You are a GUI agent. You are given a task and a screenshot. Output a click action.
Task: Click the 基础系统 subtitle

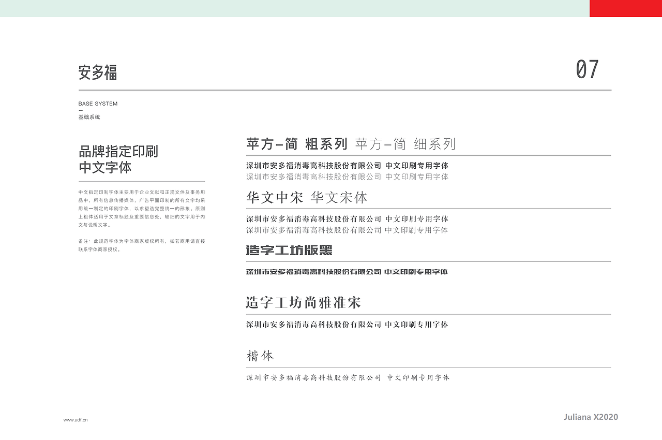pos(89,117)
